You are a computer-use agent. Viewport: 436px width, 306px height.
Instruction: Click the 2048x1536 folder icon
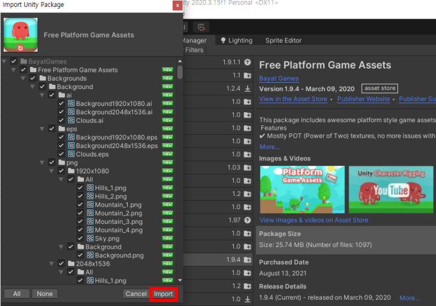coord(71,263)
